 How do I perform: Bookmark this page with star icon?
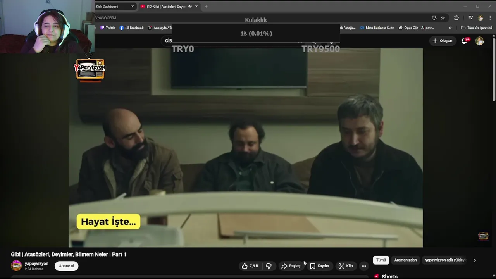coord(443,18)
